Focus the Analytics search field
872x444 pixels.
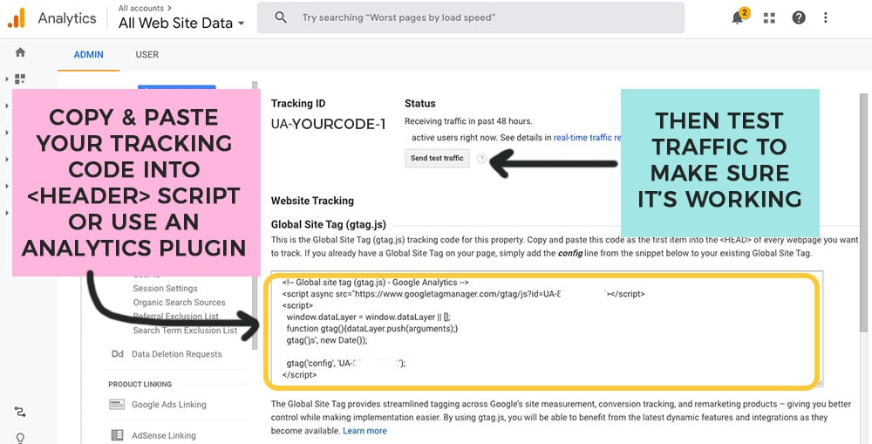pyautogui.click(x=471, y=17)
